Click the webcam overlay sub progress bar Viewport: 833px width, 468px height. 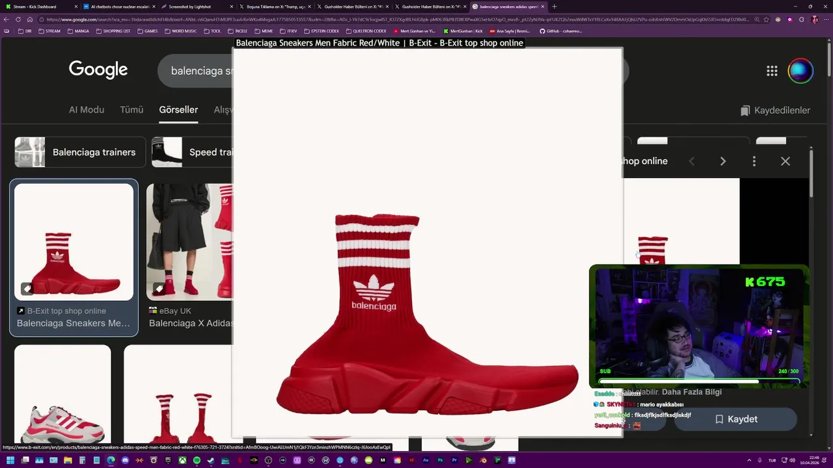(x=698, y=381)
